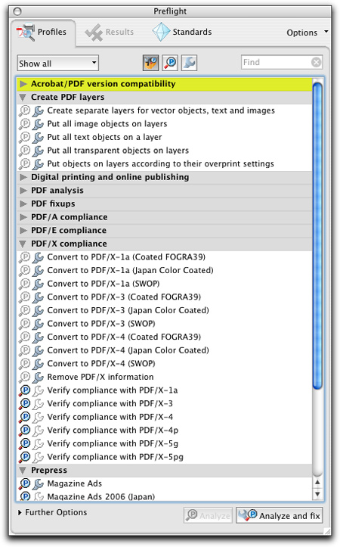
Task: Click wrench icon next to Magazine Ads
Action: (x=38, y=483)
